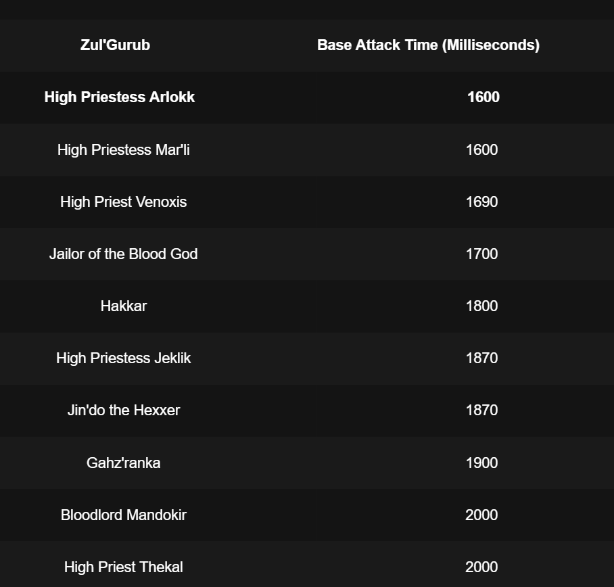This screenshot has width=614, height=587.
Task: Select the 1900 attack time value
Action: (481, 463)
